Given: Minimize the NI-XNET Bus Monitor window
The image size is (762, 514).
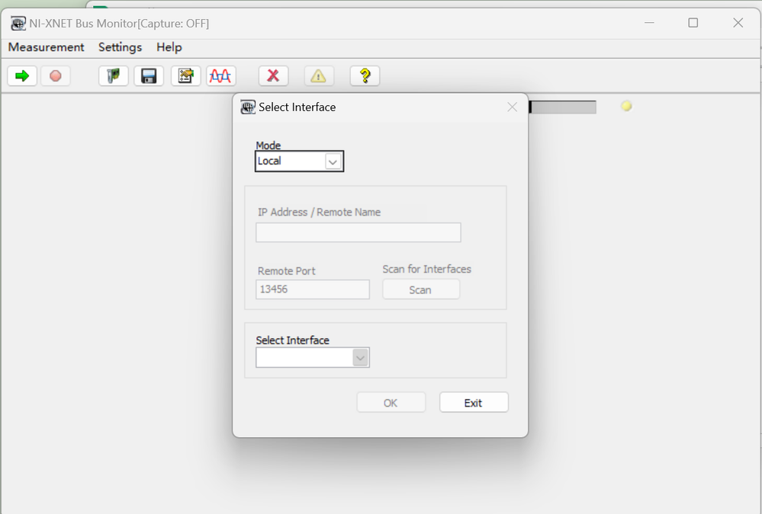Looking at the screenshot, I should click(649, 23).
